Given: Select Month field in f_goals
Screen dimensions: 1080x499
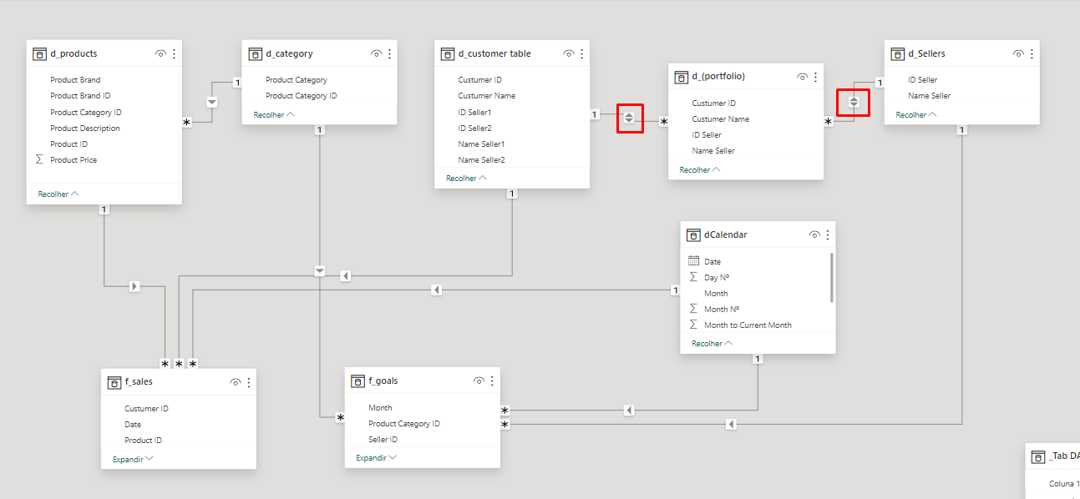Looking at the screenshot, I should 380,408.
